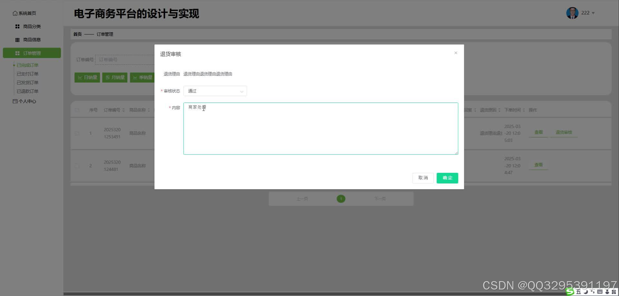The height and width of the screenshot is (296, 619).
Task: Click the 商品信息 icon in sidebar
Action: (x=17, y=40)
